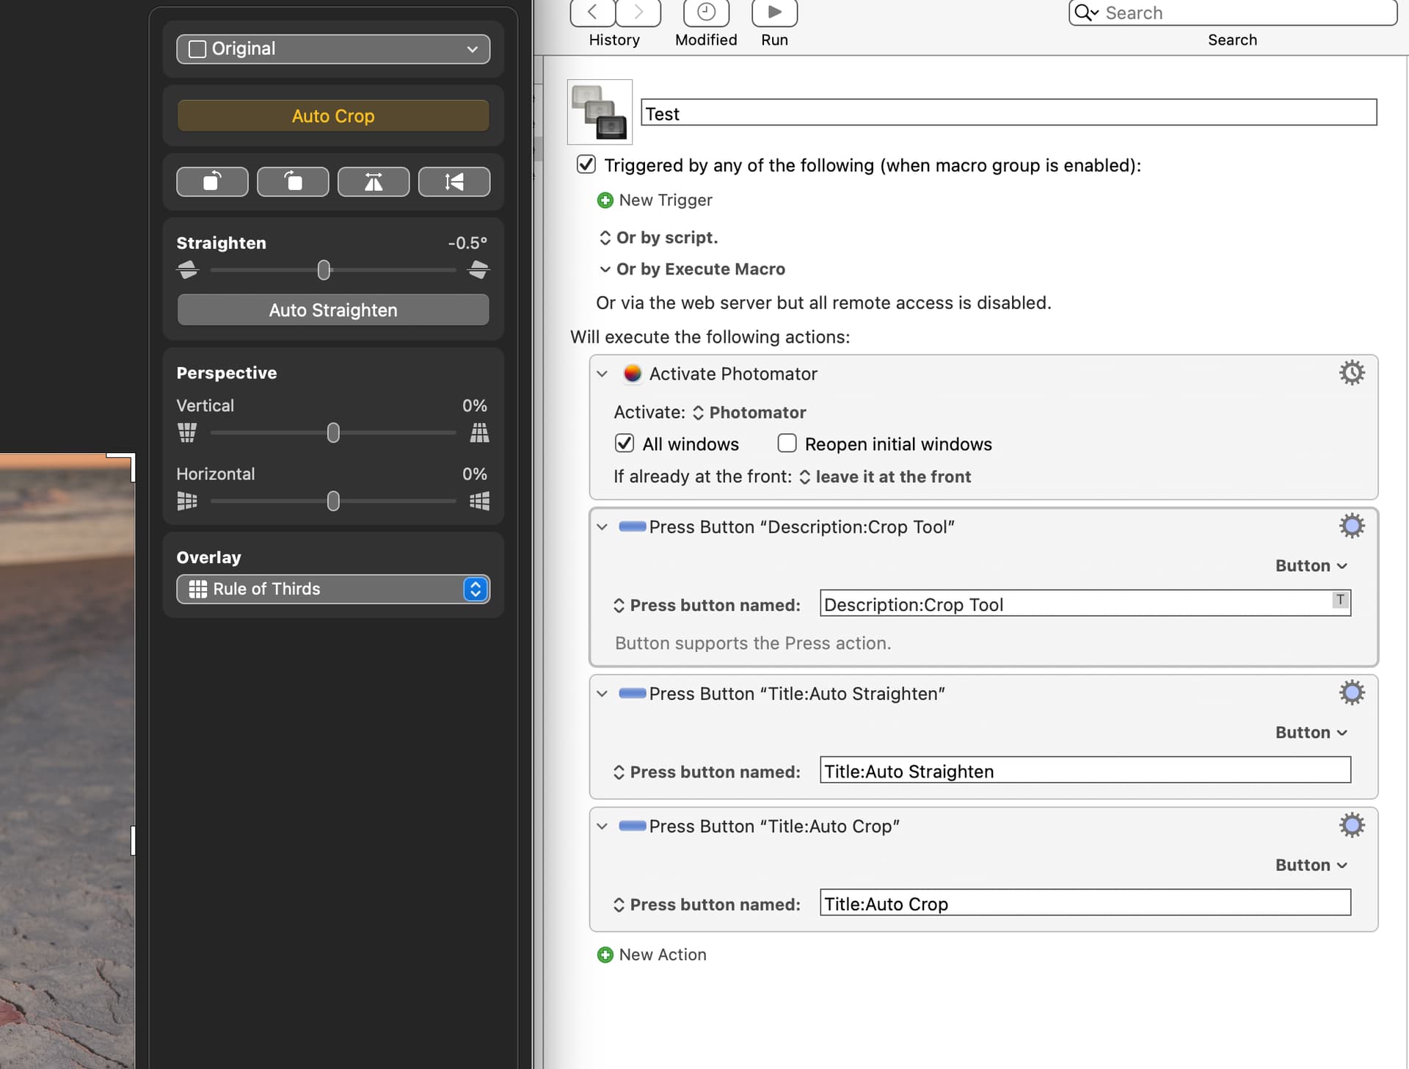Click the Title:Auto Crop text field
This screenshot has width=1409, height=1069.
(x=1085, y=902)
